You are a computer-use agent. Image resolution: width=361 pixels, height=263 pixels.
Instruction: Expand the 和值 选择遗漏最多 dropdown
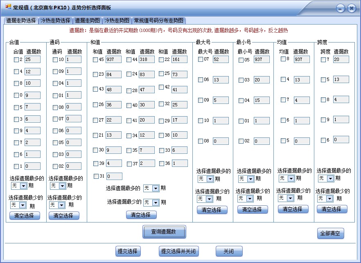pos(151,188)
